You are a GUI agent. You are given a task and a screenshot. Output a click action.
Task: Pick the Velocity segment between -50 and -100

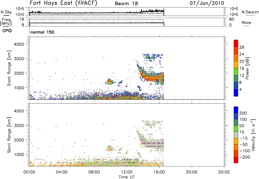236,148
